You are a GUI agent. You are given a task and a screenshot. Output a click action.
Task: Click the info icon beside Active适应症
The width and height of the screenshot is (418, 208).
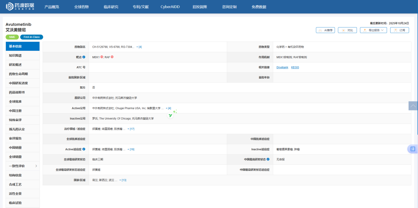tap(84, 149)
